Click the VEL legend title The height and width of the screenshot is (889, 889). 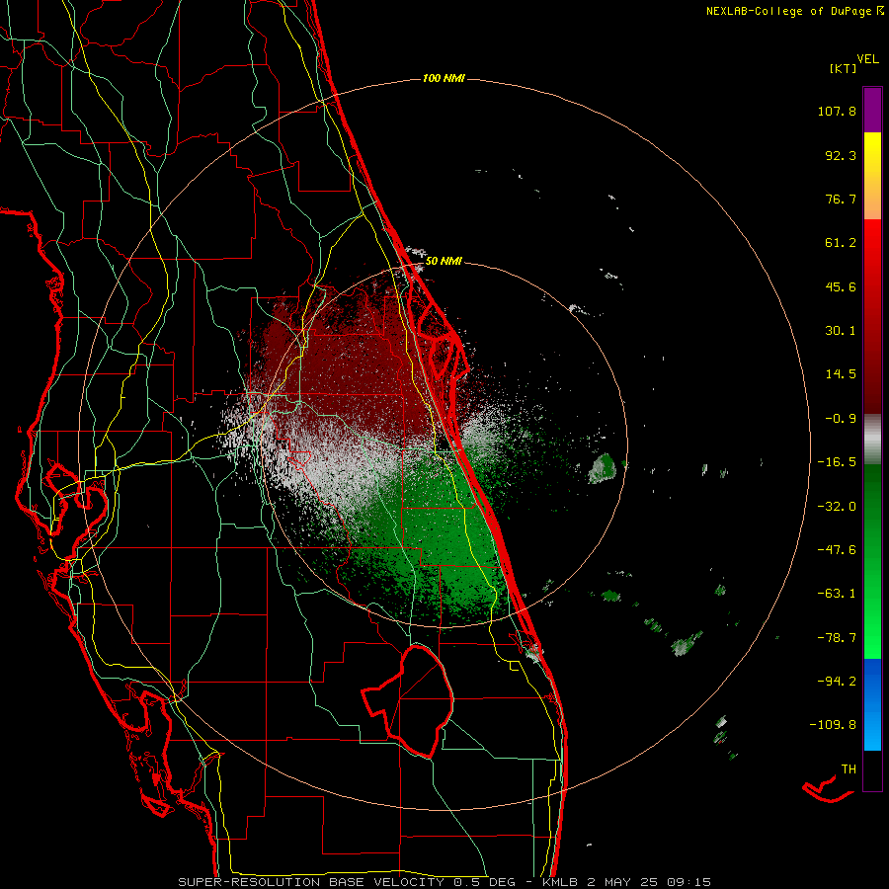click(x=867, y=59)
